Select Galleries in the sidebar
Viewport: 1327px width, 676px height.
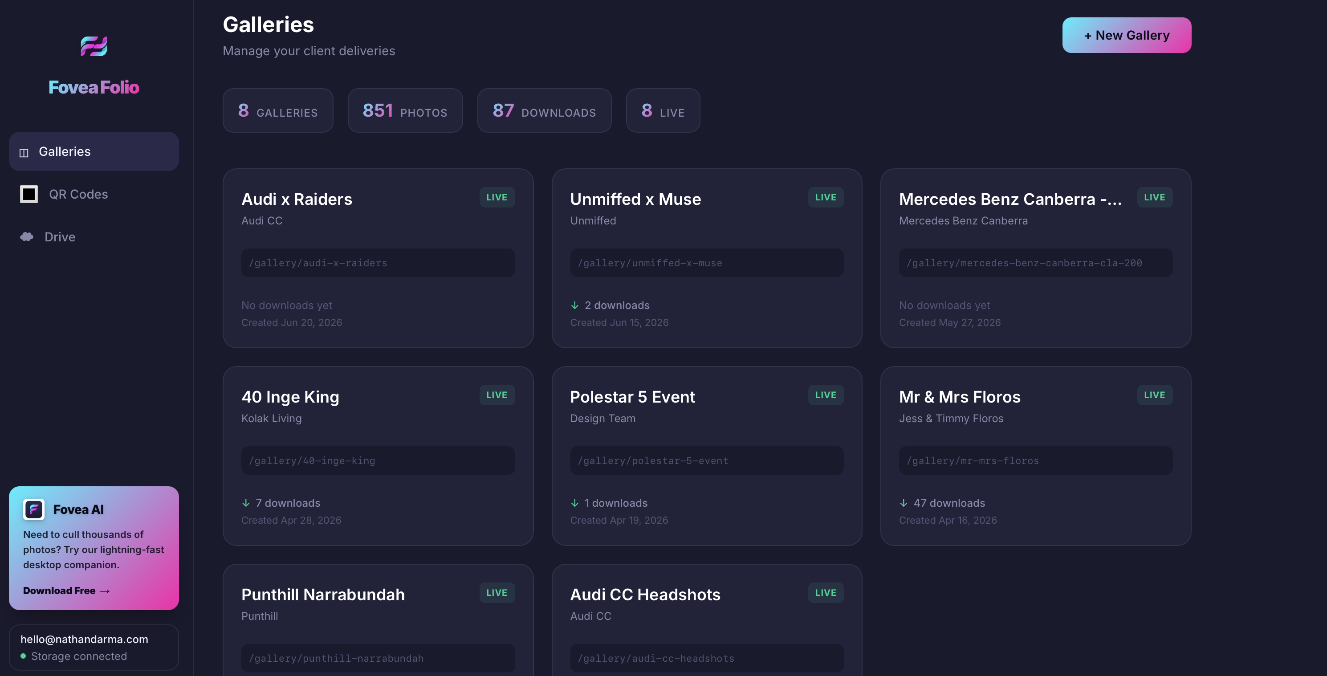point(94,151)
